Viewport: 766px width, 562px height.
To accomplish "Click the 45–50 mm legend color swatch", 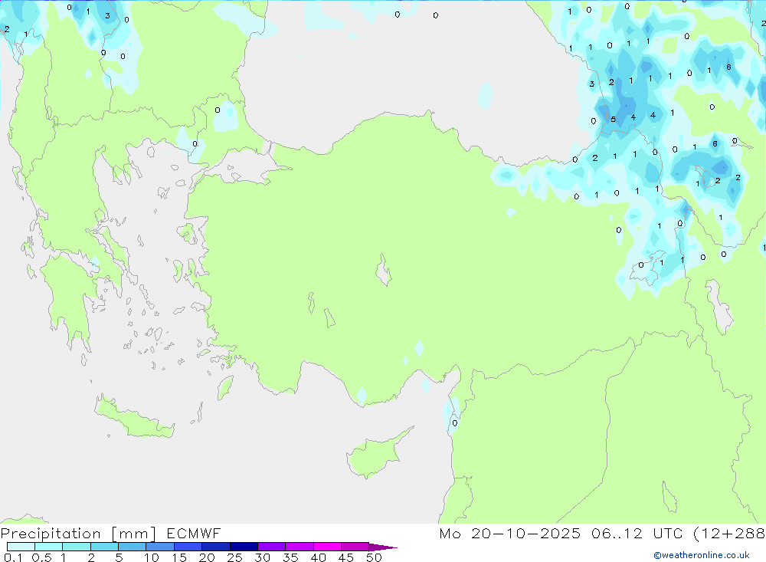I will [x=355, y=547].
